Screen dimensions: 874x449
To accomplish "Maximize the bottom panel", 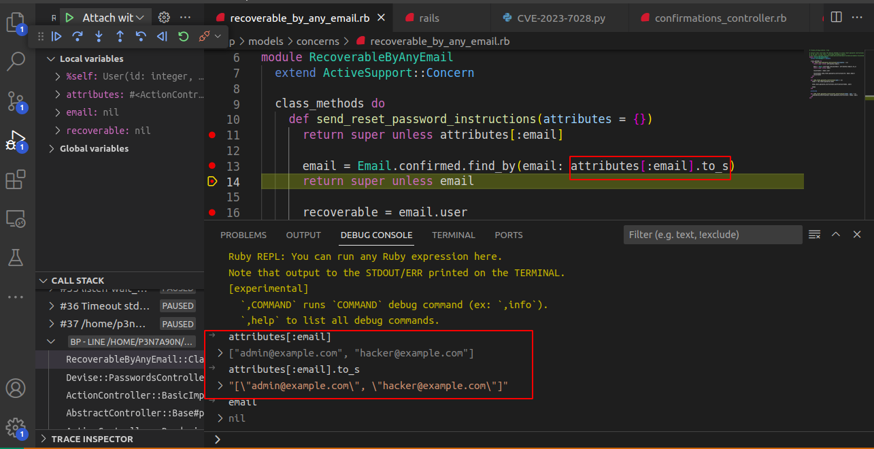I will click(836, 235).
